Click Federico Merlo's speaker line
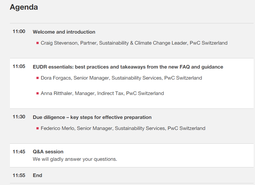The height and width of the screenshot is (185, 255). (x=123, y=128)
